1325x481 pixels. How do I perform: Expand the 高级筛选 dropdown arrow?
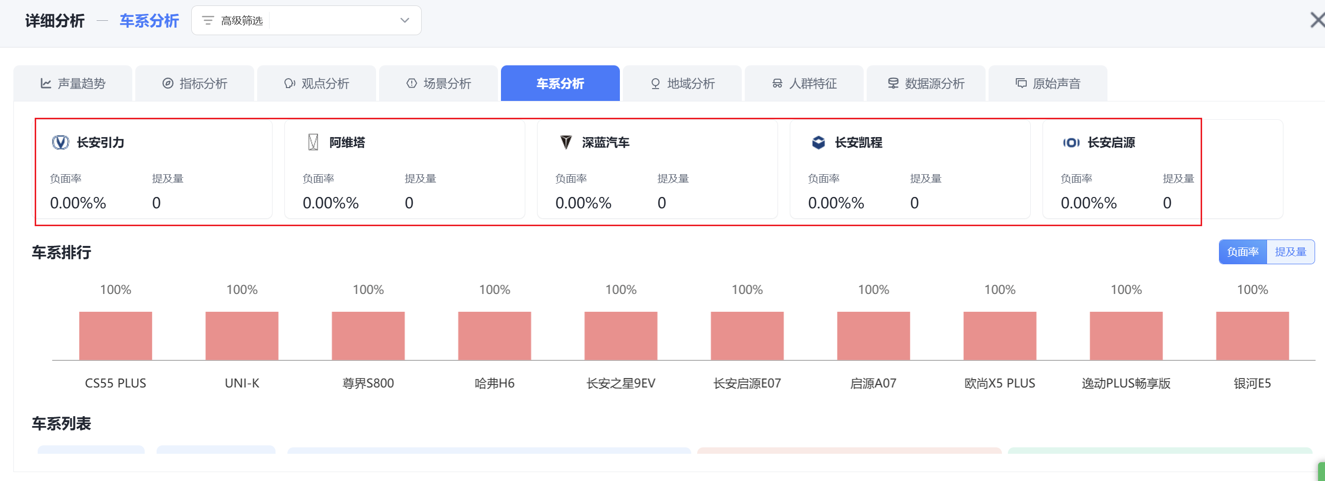[404, 21]
